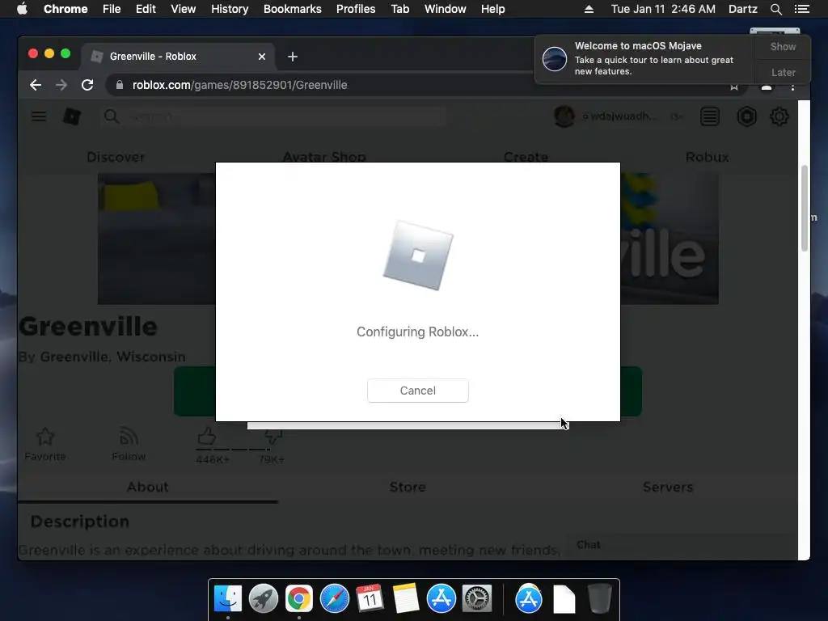Screen dimensions: 828x621
Task: Open Chrome's three-dot menu
Action: [x=792, y=87]
